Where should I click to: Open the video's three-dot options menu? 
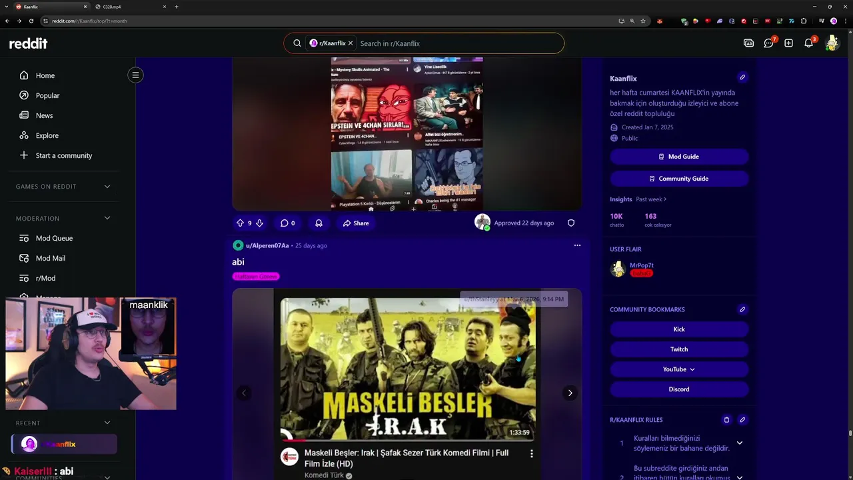pos(531,453)
